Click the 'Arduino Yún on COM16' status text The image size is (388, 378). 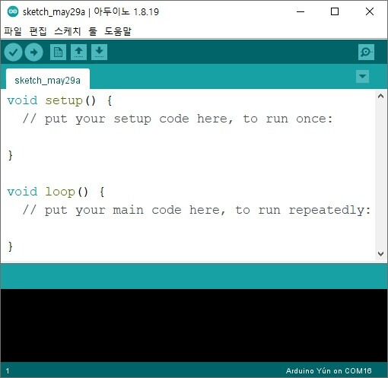pos(329,371)
